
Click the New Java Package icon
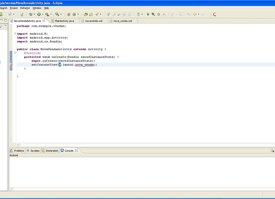point(69,14)
